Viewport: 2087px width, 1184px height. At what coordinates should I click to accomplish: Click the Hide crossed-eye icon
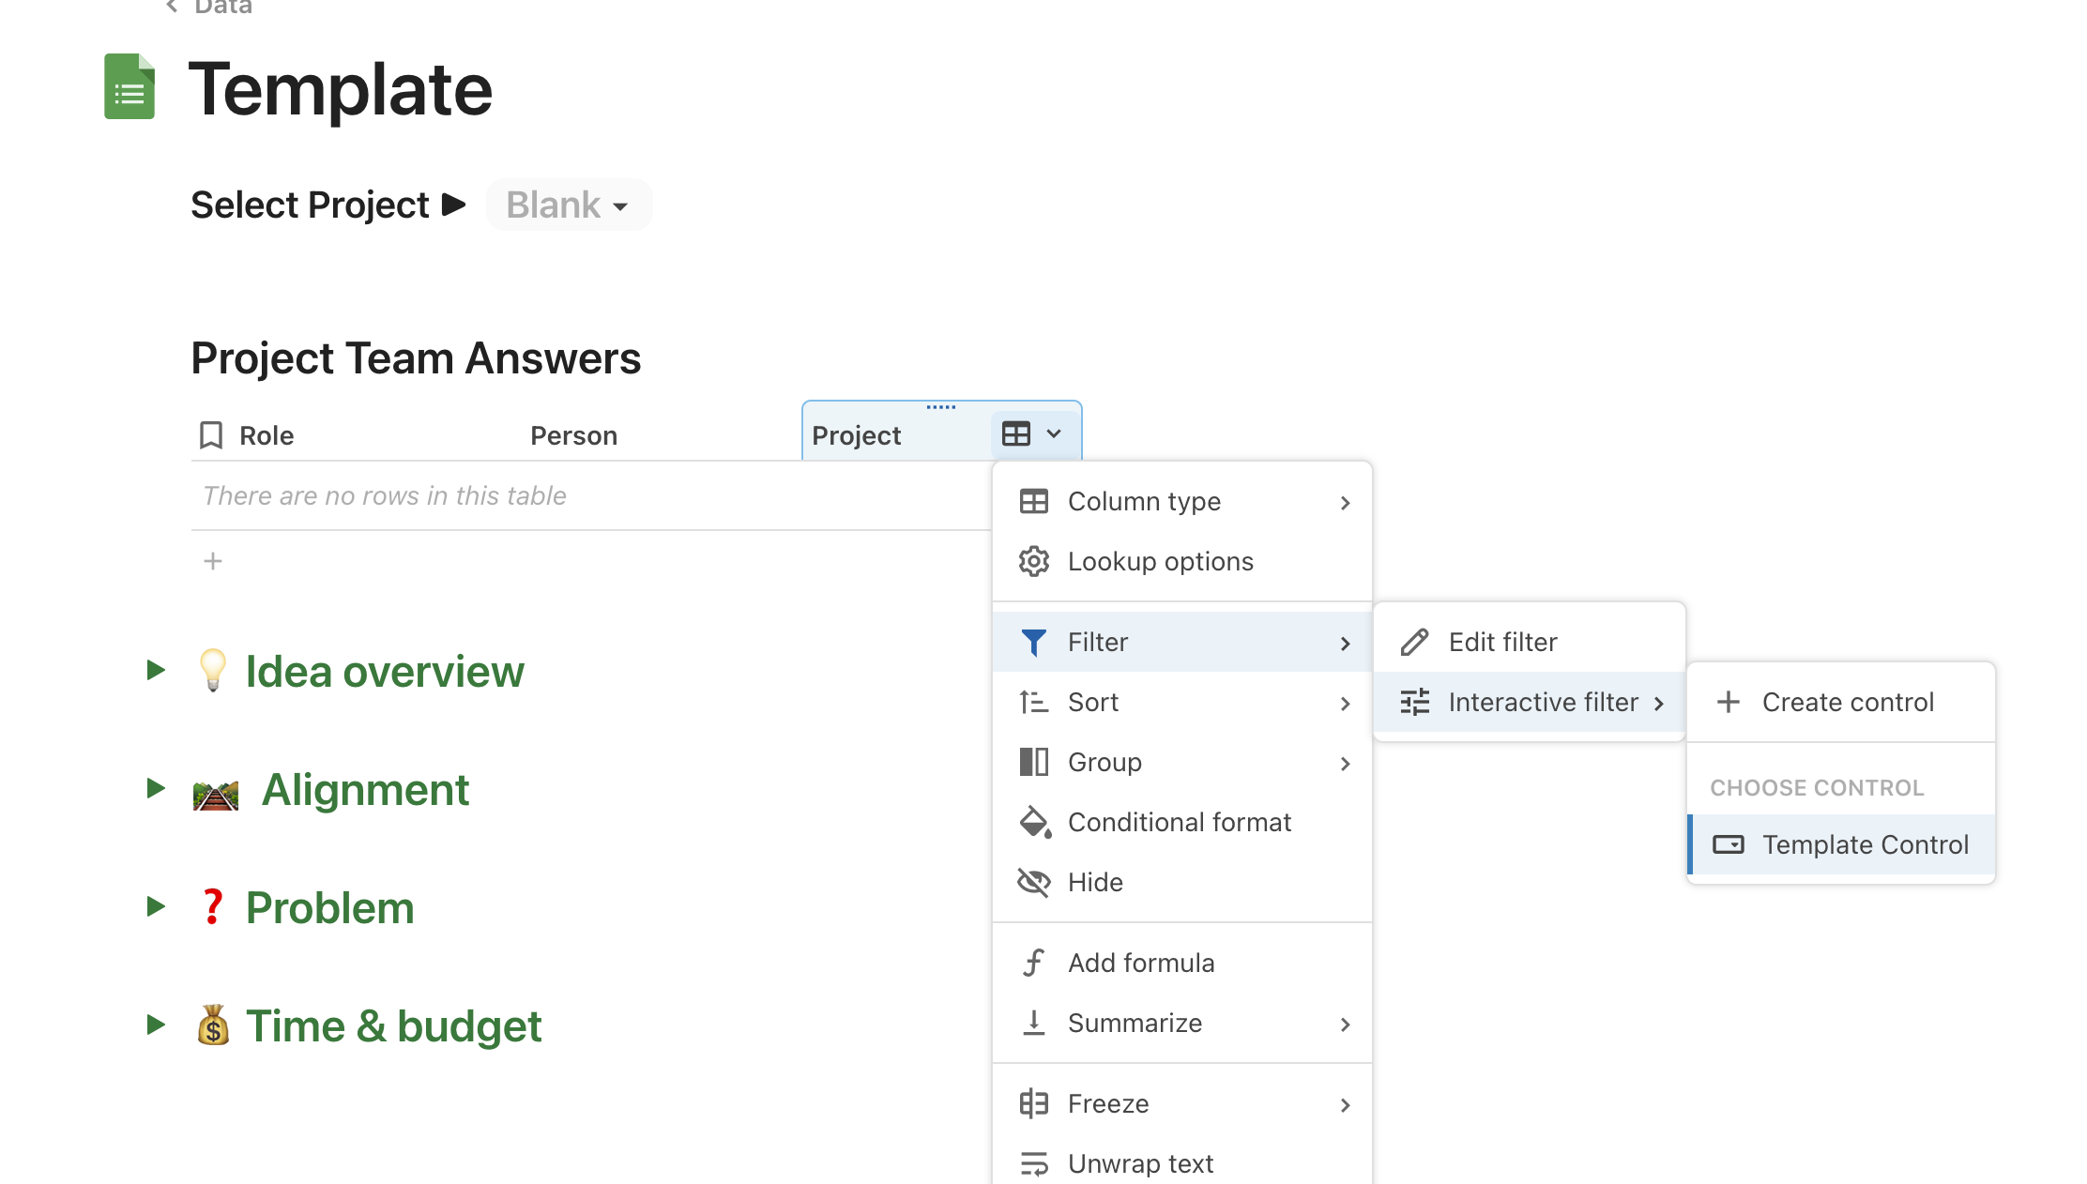click(1033, 883)
